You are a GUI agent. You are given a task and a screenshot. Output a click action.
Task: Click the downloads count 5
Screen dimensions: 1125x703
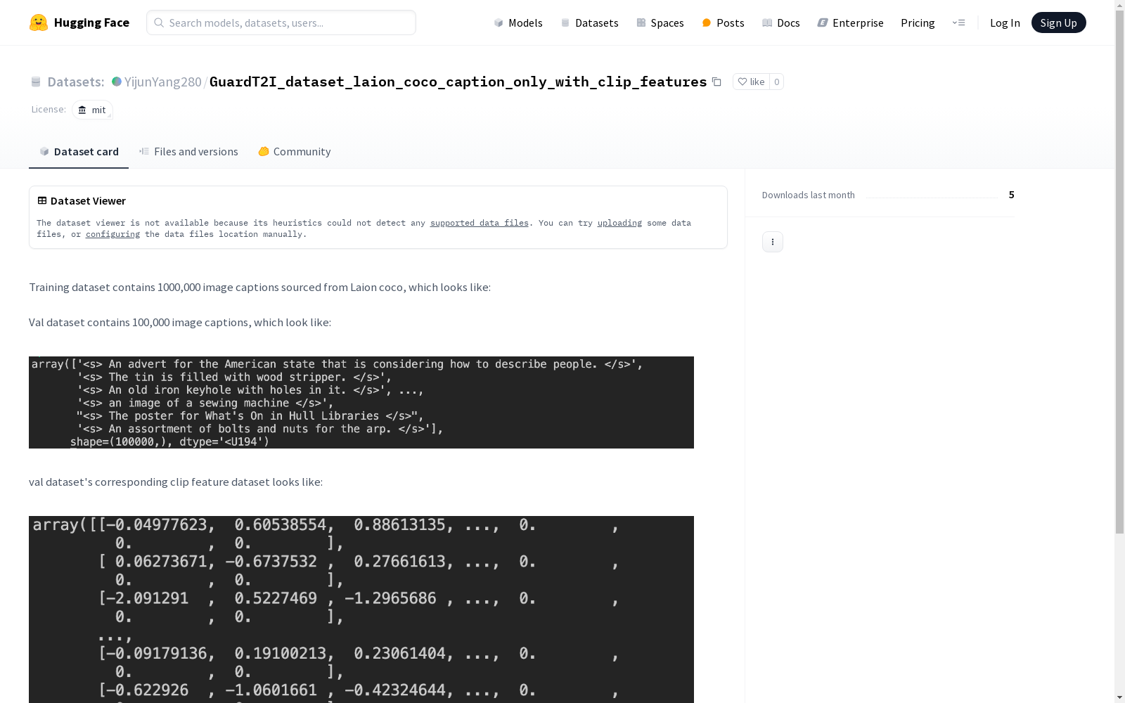coord(1011,195)
